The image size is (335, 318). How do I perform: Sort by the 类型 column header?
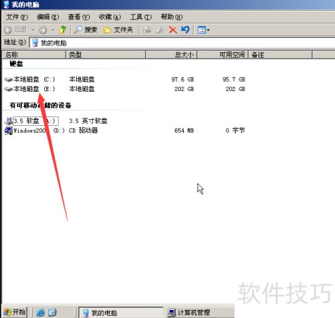tap(106, 55)
